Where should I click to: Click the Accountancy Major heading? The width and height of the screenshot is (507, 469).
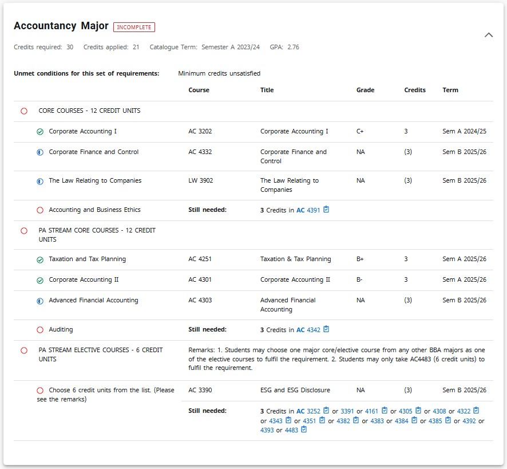click(x=61, y=26)
